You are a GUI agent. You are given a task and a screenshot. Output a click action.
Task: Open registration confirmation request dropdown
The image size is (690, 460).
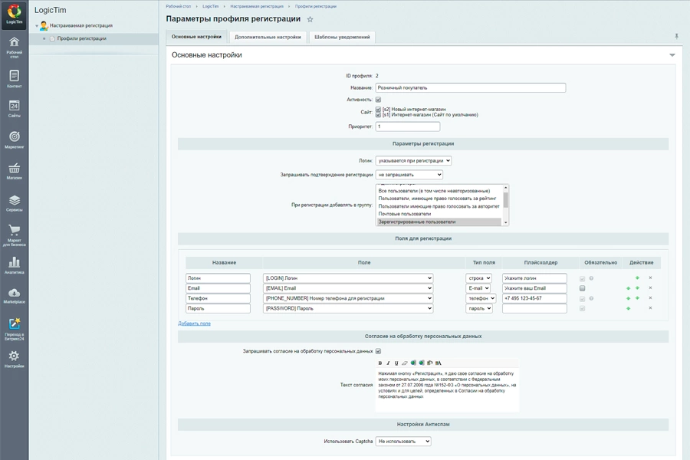pyautogui.click(x=409, y=175)
